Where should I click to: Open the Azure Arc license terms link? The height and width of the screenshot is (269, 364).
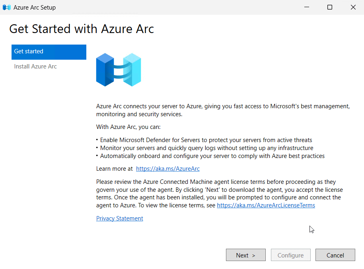tap(266, 205)
